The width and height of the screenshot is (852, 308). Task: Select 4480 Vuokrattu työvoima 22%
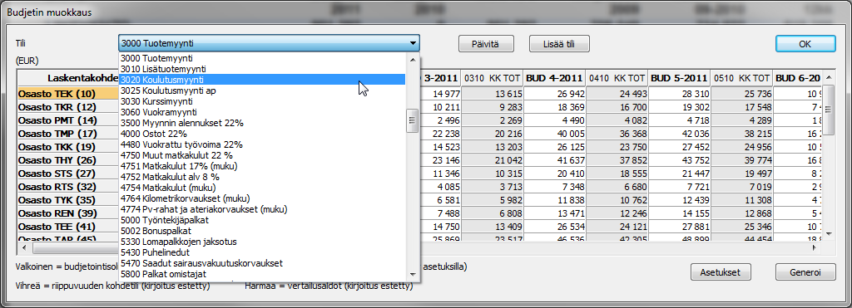[x=262, y=144]
